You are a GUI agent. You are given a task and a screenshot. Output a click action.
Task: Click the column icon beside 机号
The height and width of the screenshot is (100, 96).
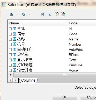pyautogui.click(x=14, y=44)
